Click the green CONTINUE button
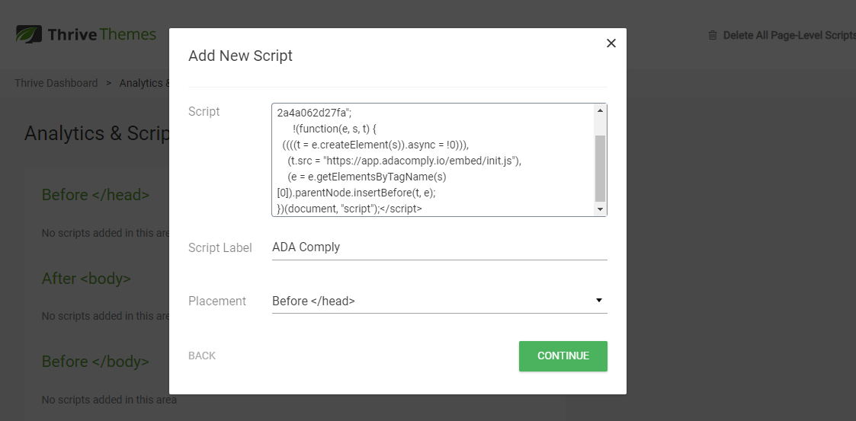The height and width of the screenshot is (421, 856). click(563, 356)
